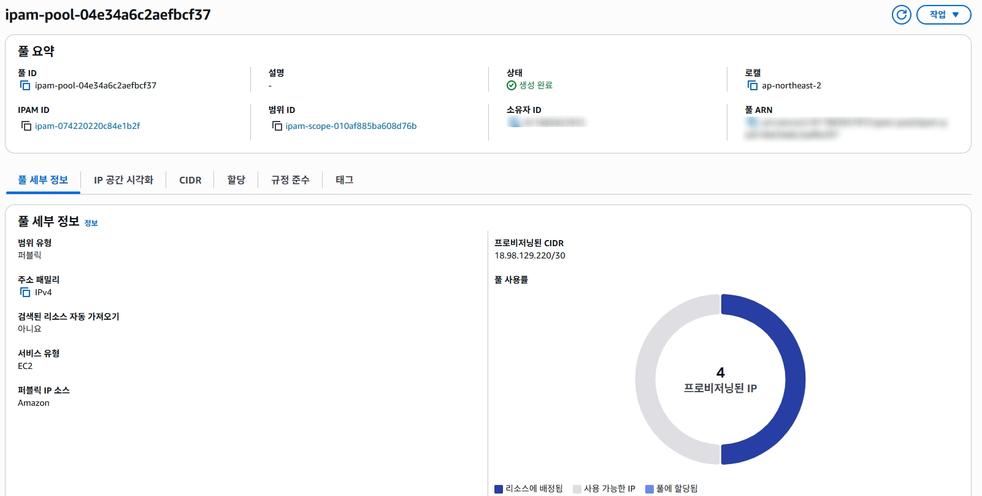Click the refresh icon button
This screenshot has width=982, height=496.
pos(901,15)
